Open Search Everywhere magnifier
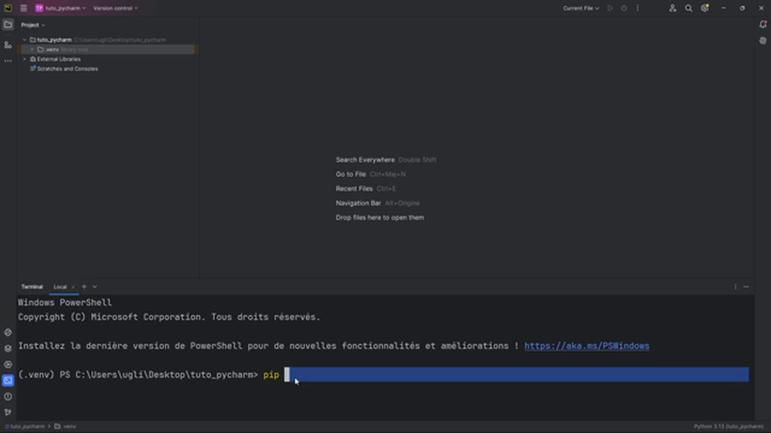The height and width of the screenshot is (433, 771). [688, 8]
